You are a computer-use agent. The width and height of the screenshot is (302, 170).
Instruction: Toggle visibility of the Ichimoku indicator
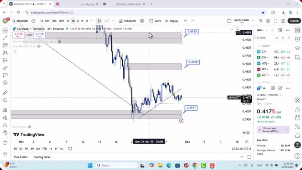pos(39,46)
